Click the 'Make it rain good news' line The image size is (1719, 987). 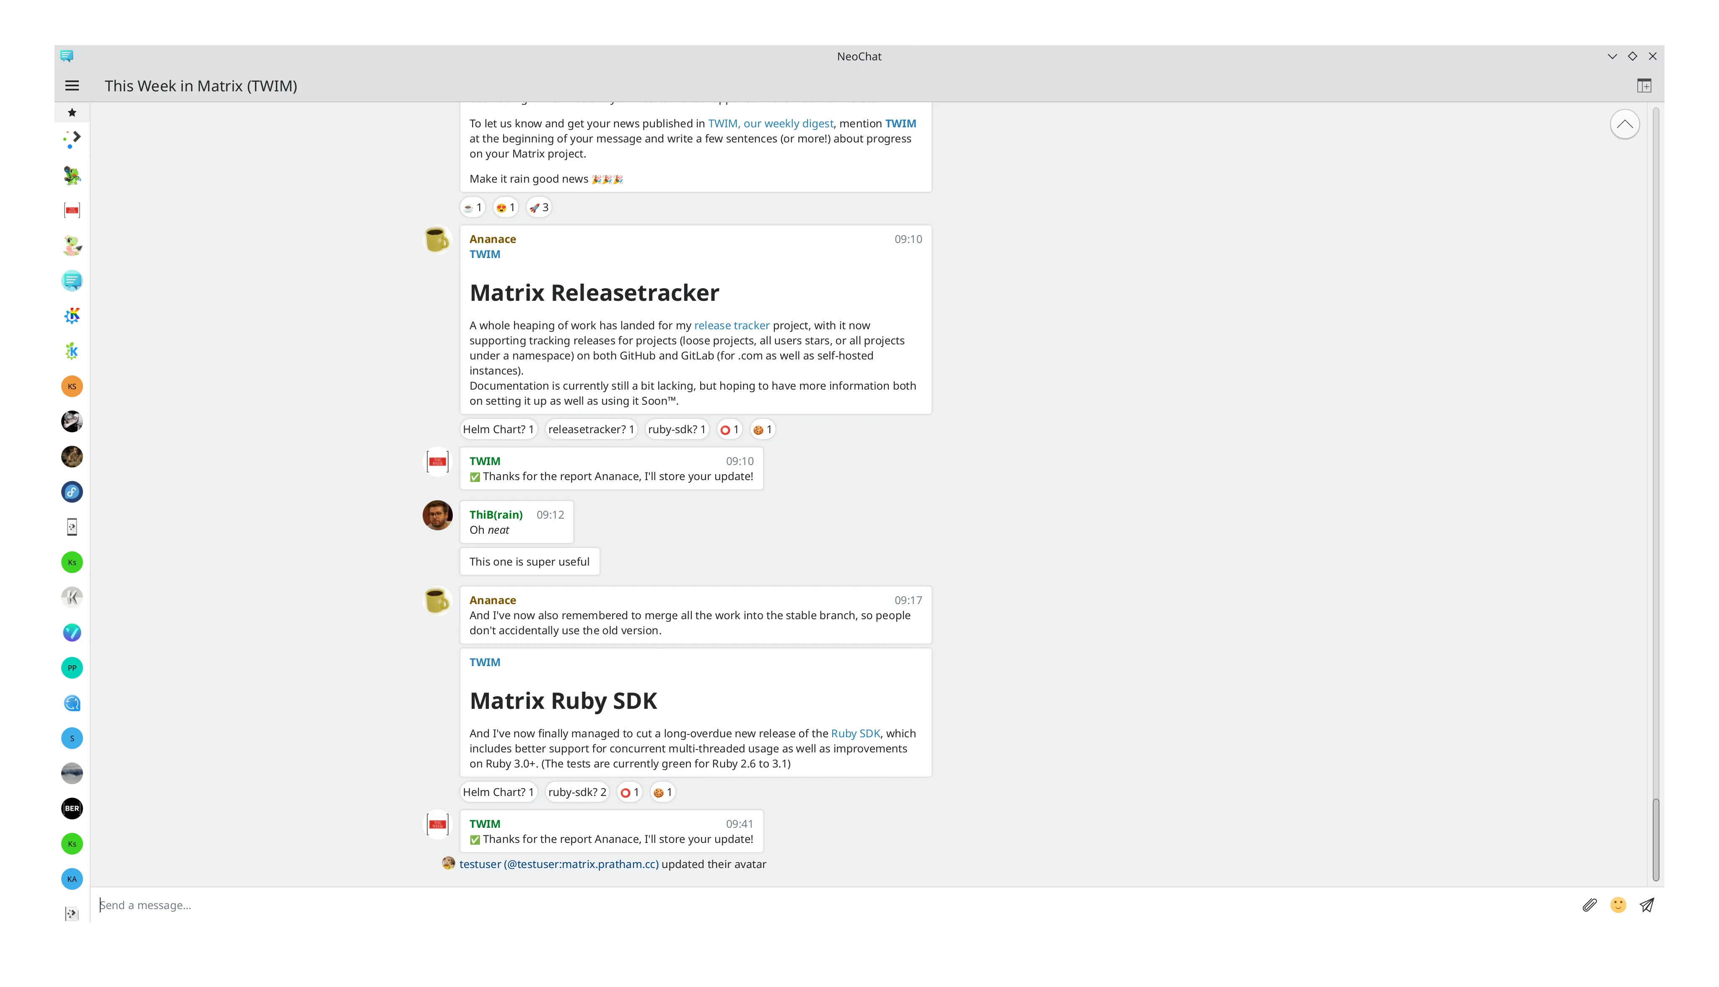[546, 179]
